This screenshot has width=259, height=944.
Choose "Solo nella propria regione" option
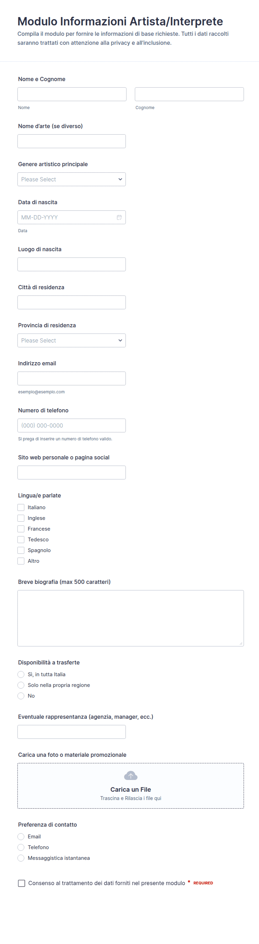21,685
